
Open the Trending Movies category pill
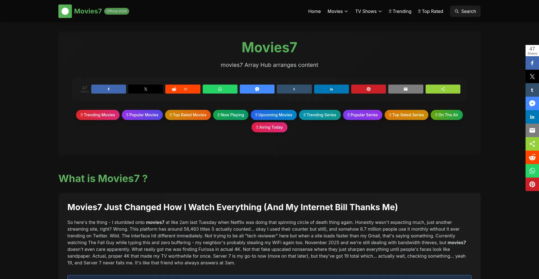pyautogui.click(x=98, y=115)
